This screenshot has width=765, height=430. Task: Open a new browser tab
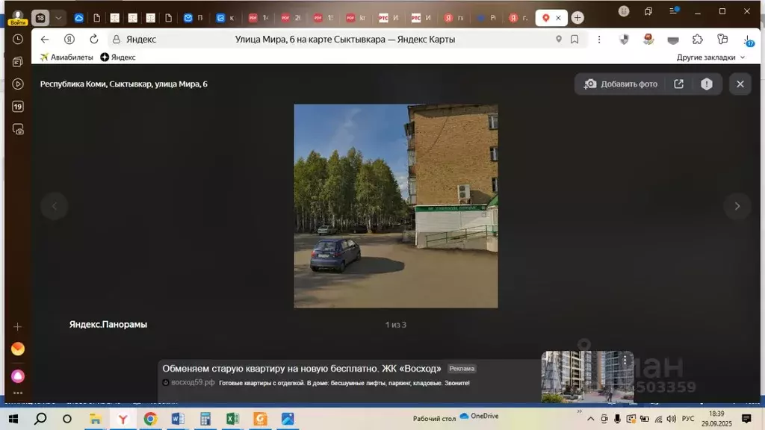click(x=577, y=18)
